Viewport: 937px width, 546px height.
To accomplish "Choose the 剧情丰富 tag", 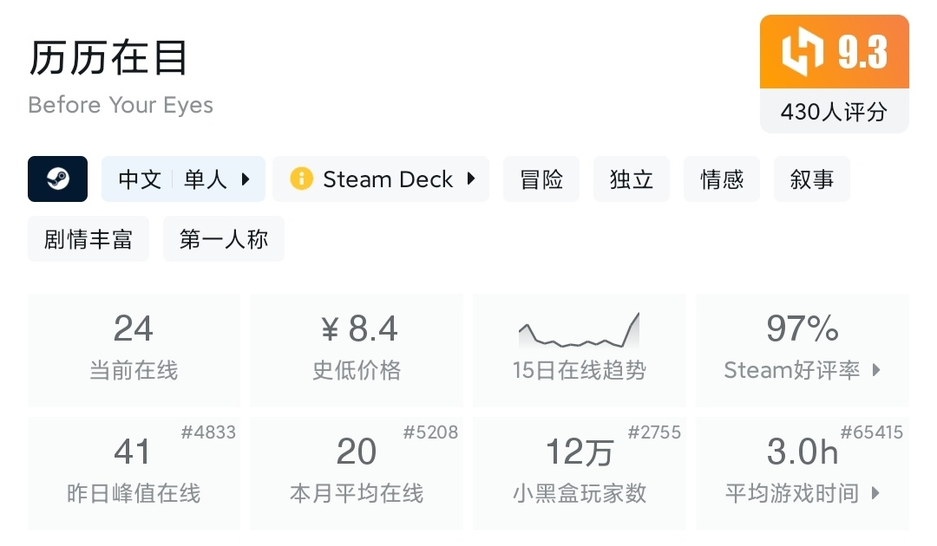I will coord(88,239).
